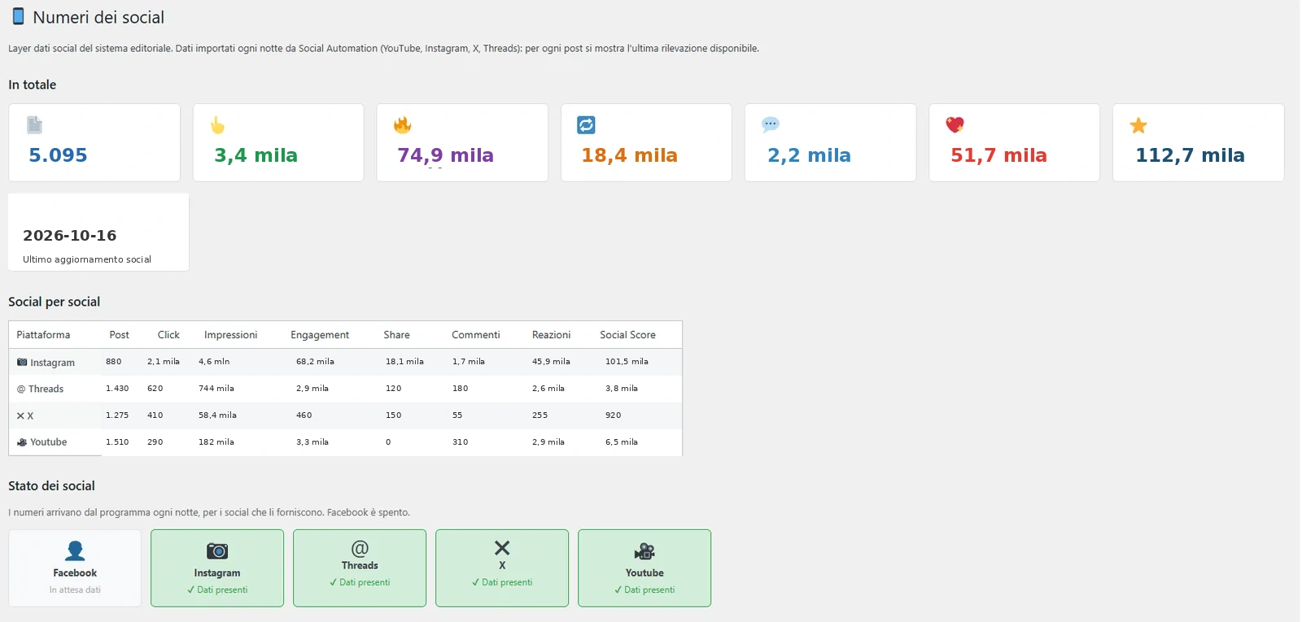The image size is (1302, 622).
Task: Select the X icon in the green status card
Action: [502, 548]
